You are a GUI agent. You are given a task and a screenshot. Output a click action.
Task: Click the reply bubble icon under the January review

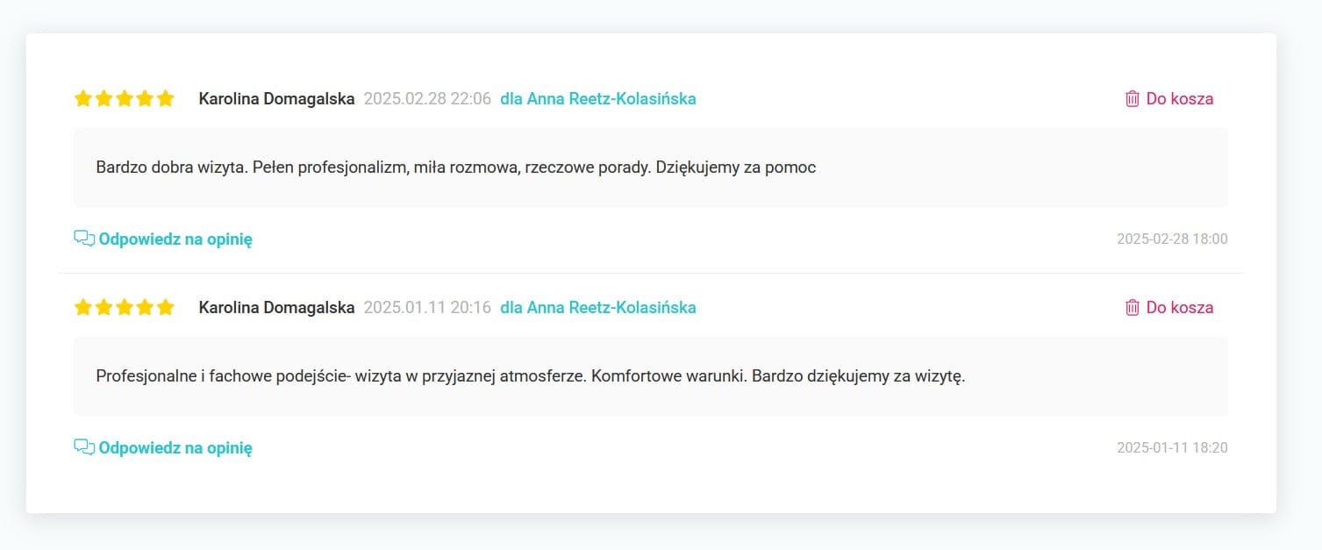pyautogui.click(x=84, y=447)
